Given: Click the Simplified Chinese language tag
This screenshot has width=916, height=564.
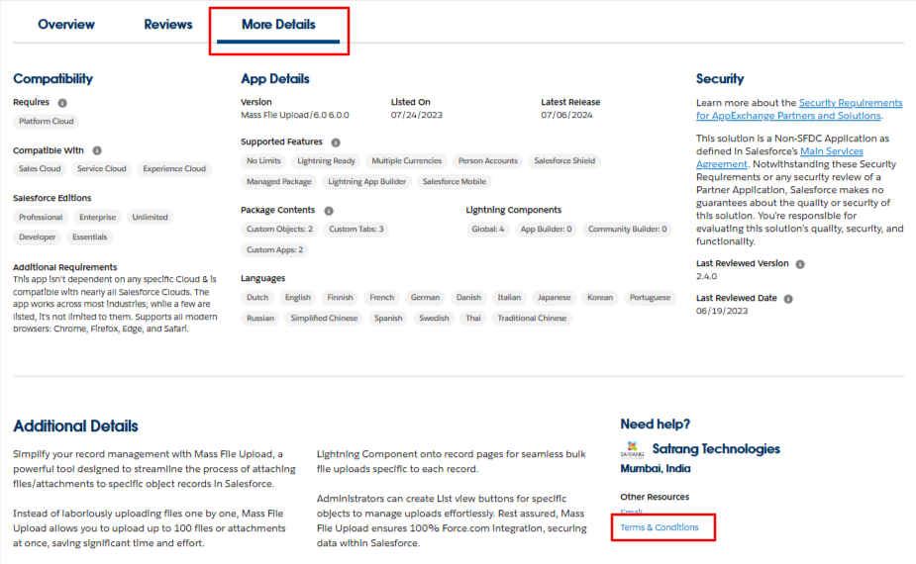Looking at the screenshot, I should (x=324, y=319).
